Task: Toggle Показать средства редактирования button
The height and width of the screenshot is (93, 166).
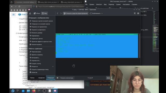Action: tap(75, 13)
